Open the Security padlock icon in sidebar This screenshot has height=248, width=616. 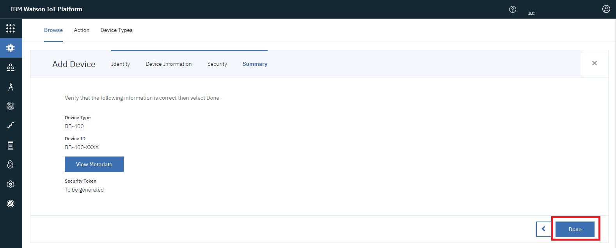point(11,164)
